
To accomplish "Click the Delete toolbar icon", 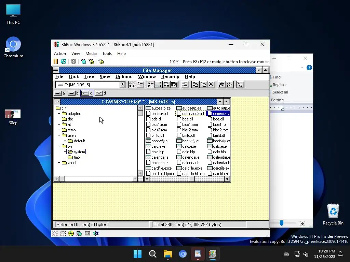I will [211, 85].
